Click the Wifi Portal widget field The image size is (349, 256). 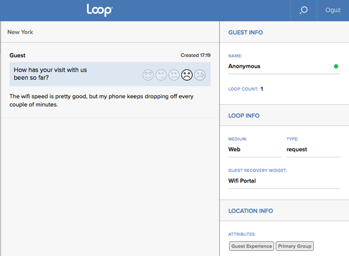tap(284, 180)
